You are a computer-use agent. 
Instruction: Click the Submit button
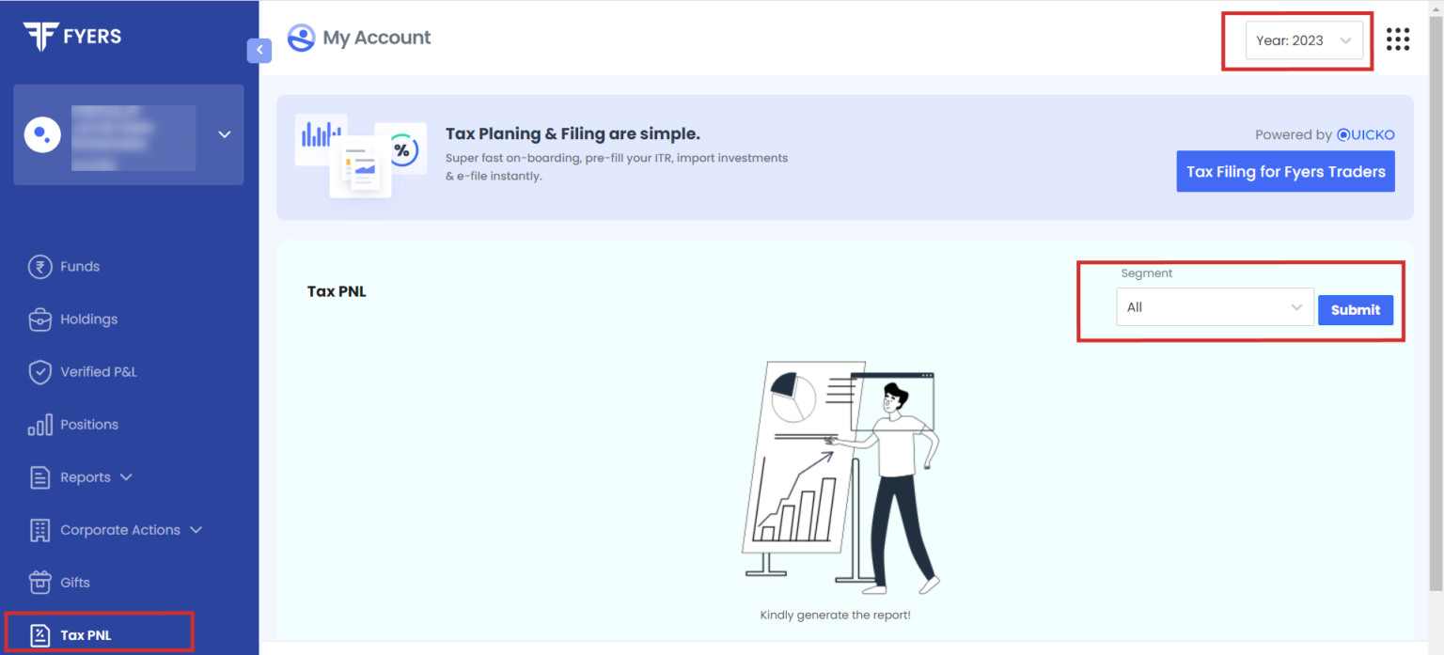[x=1356, y=309]
